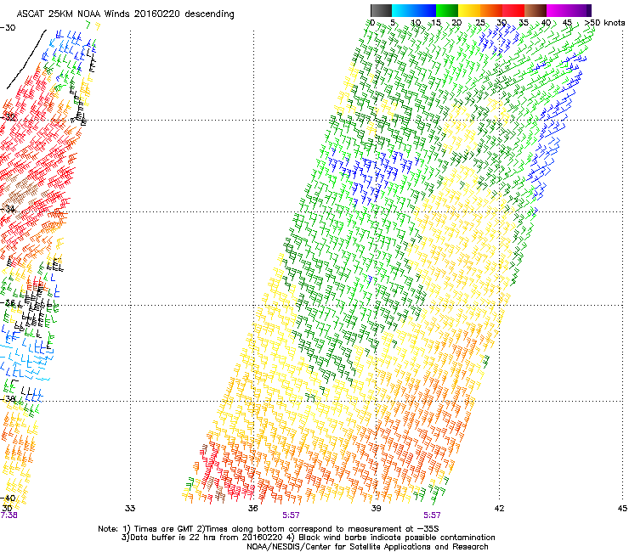Screen dimensions: 629x552
Task: Select the brown 35-40 knots color swatch
Action: click(x=535, y=10)
